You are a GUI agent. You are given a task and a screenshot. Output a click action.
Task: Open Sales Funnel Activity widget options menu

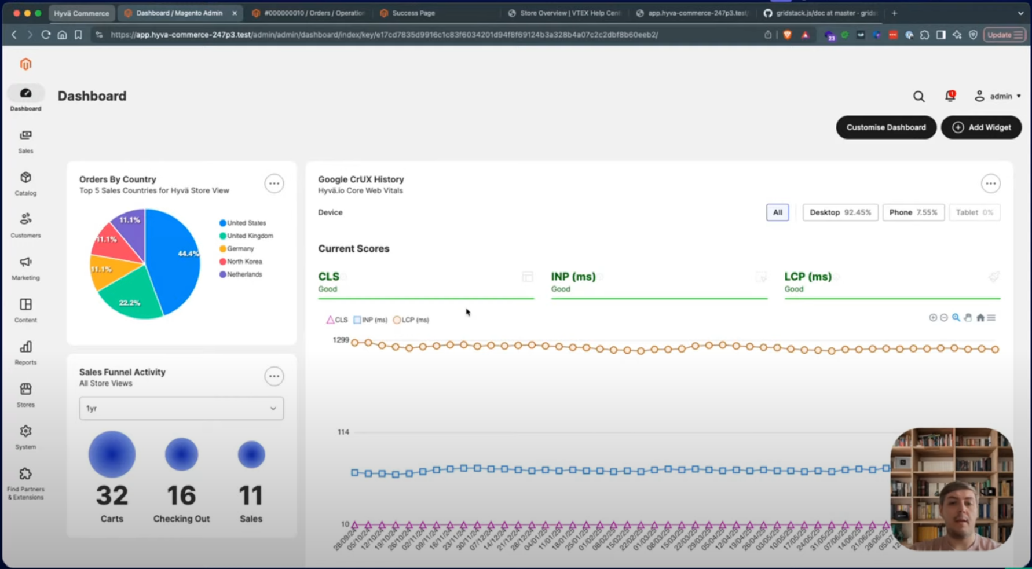tap(274, 376)
